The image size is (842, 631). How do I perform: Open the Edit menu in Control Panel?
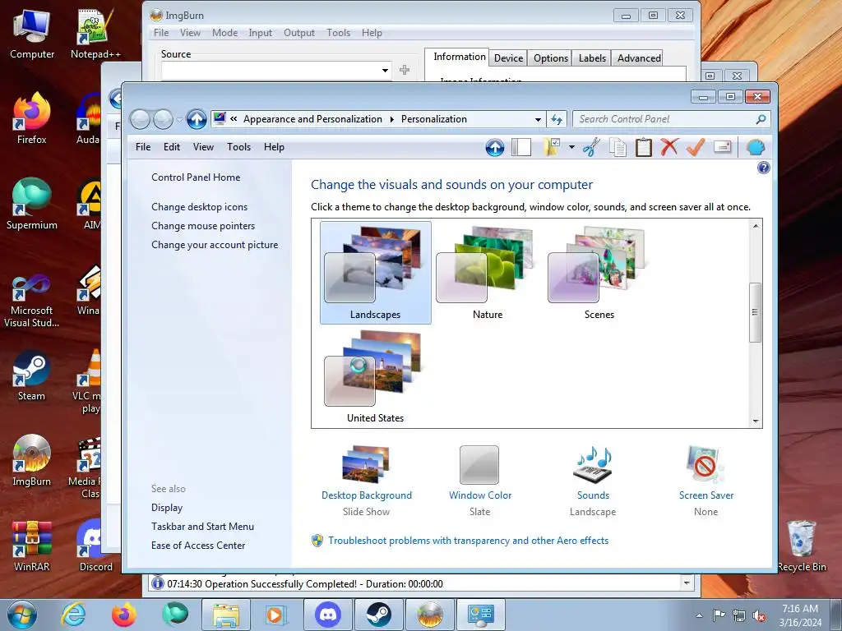[x=172, y=147]
